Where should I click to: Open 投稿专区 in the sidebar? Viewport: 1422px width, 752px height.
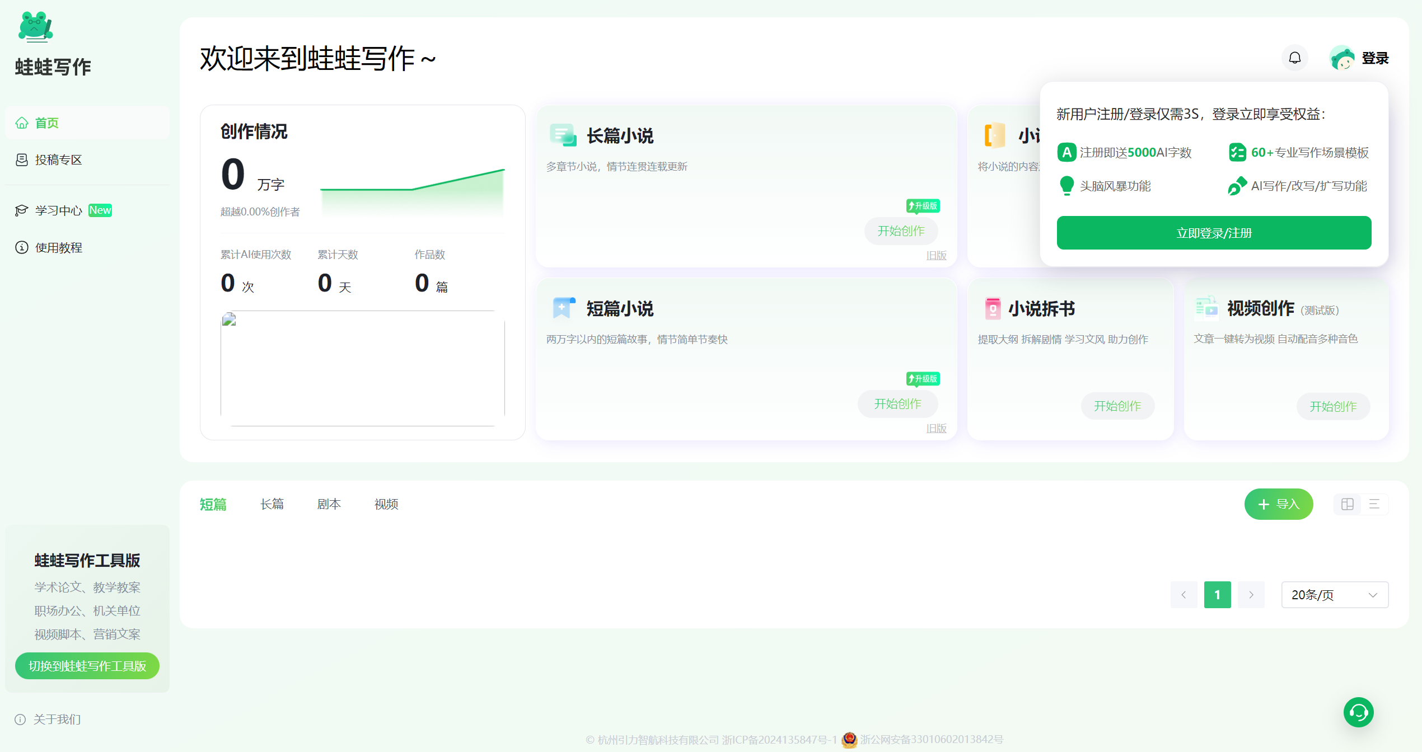[x=87, y=160]
